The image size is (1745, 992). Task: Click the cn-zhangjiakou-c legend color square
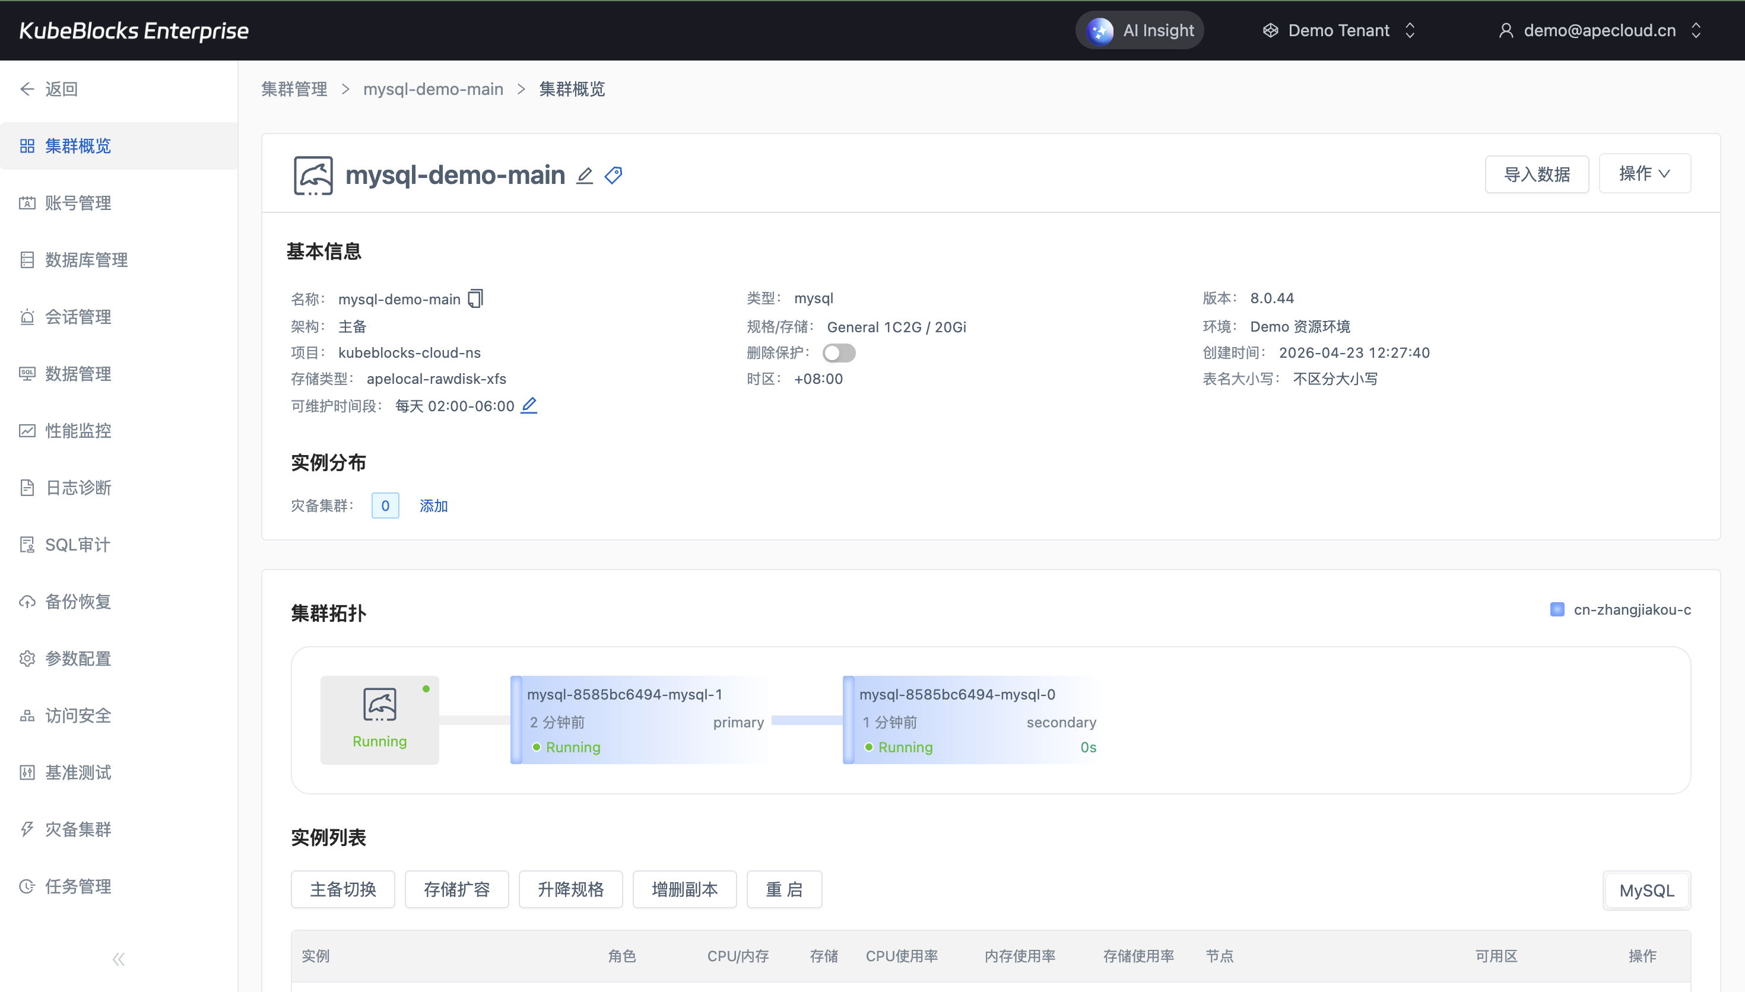(1557, 610)
